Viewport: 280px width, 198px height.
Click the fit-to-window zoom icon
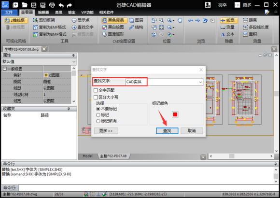161,27
